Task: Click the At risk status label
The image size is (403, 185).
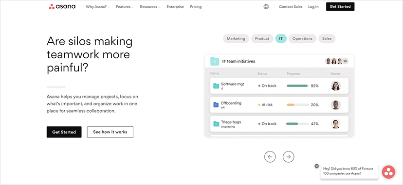Action: pyautogui.click(x=267, y=105)
